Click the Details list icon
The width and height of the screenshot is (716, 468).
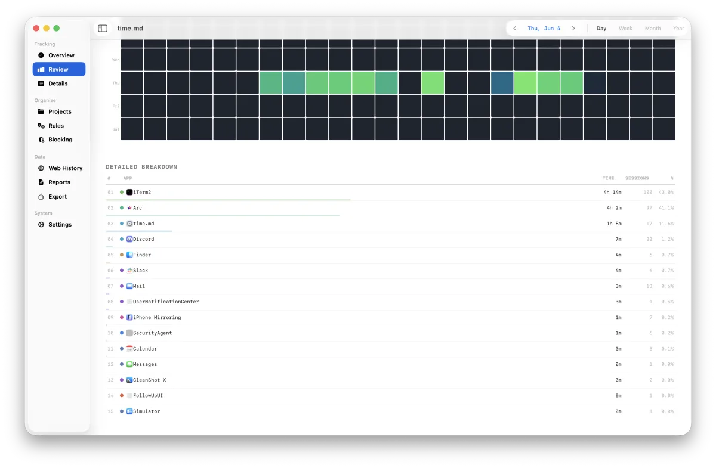pyautogui.click(x=41, y=83)
